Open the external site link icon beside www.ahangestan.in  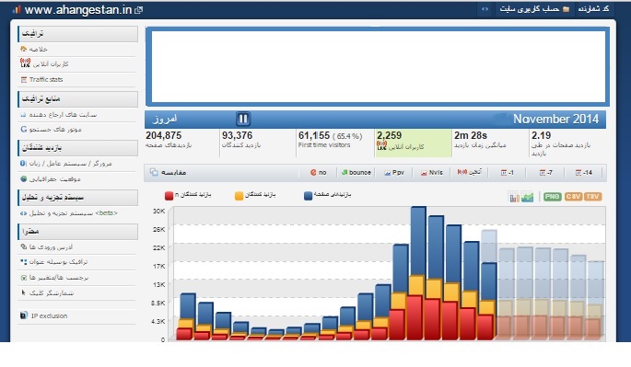(138, 10)
